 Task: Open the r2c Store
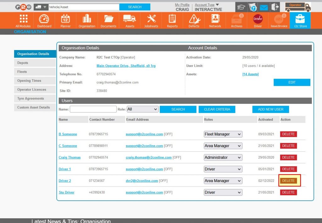click(x=300, y=20)
